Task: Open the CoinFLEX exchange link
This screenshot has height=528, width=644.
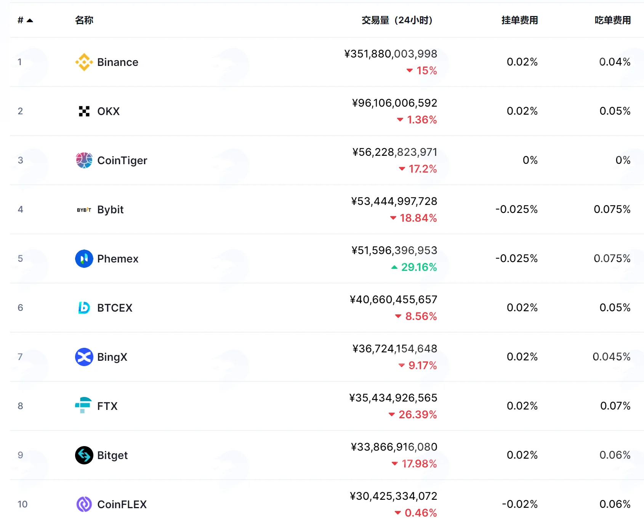Action: [x=122, y=504]
